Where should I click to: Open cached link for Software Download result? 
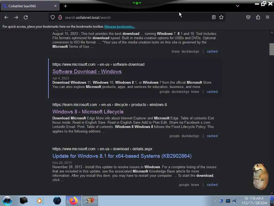[212, 92]
